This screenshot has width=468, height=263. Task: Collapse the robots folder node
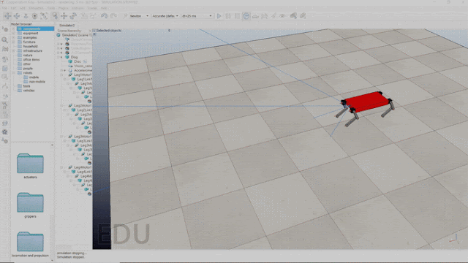point(13,73)
